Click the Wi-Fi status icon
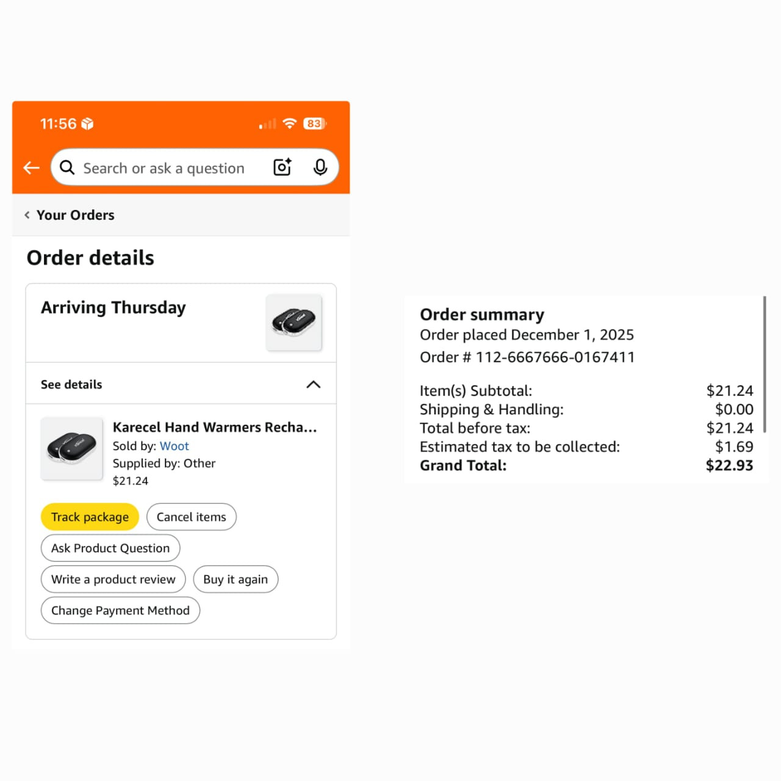 [x=290, y=124]
